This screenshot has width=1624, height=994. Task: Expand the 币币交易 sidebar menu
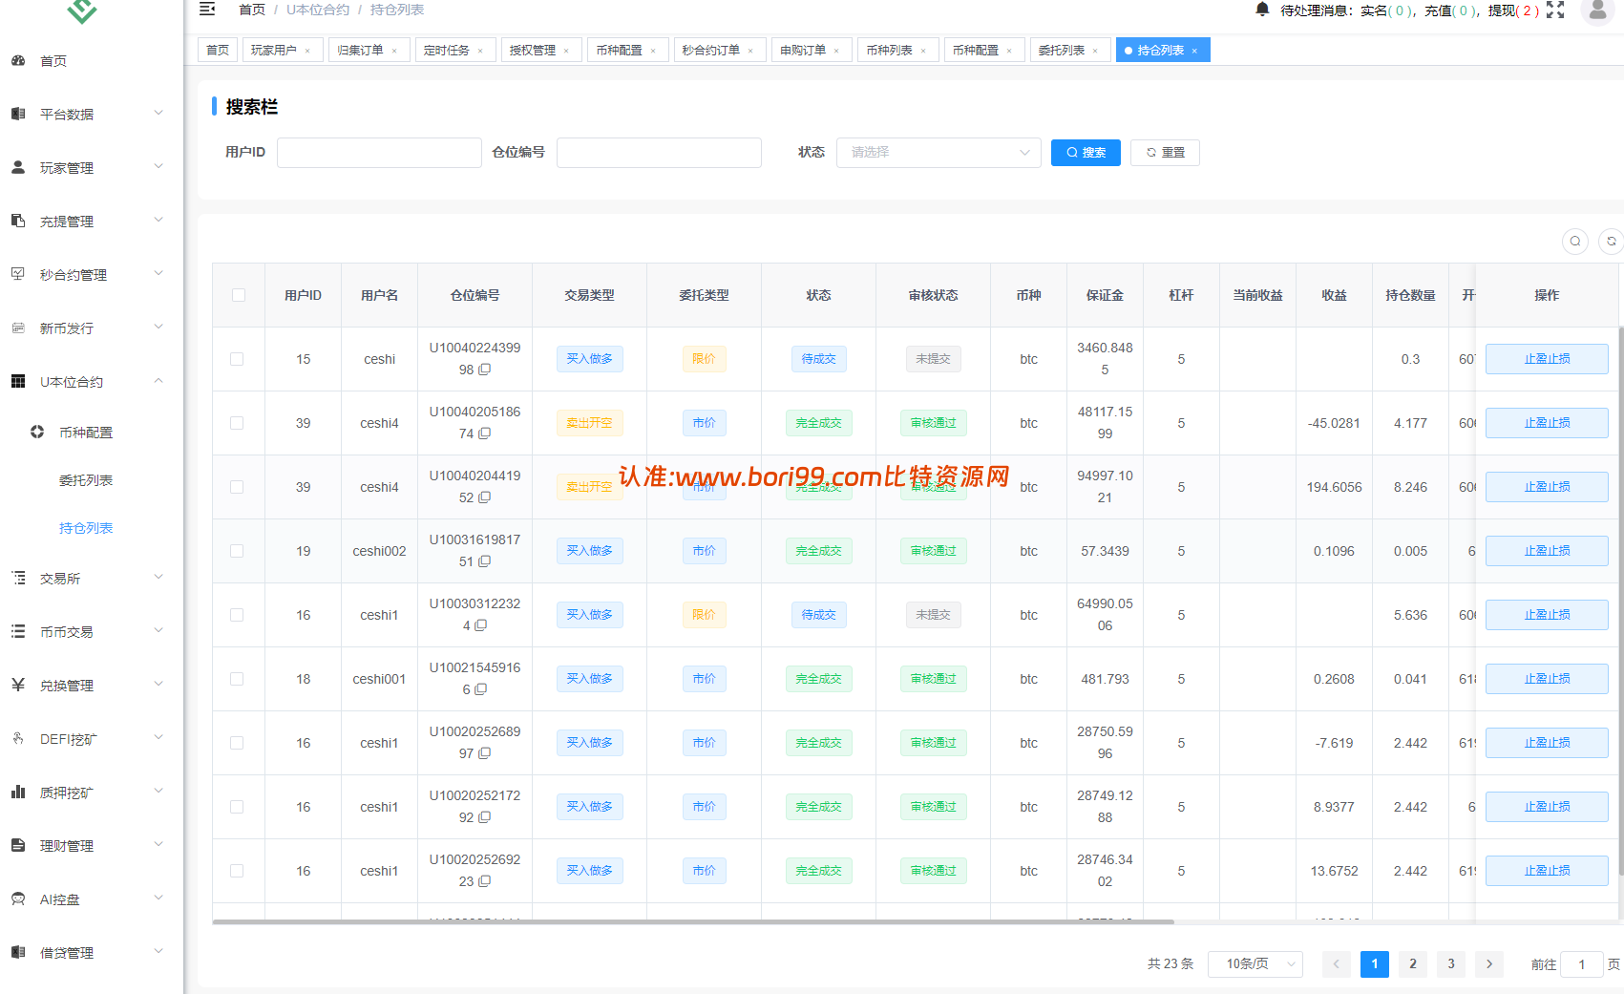pyautogui.click(x=158, y=630)
